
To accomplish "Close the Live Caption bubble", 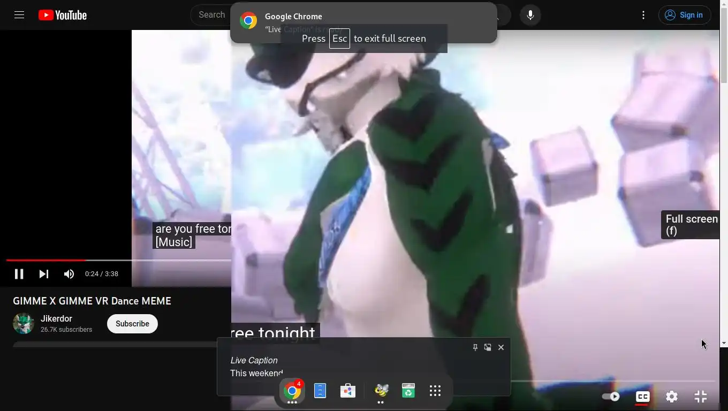I will coord(501,347).
